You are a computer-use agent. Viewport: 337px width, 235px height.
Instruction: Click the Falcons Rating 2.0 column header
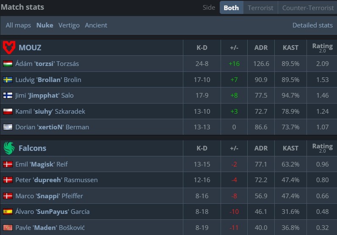click(322, 148)
